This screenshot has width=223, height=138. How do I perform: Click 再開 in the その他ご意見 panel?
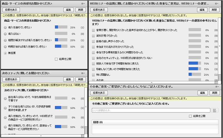point(214,93)
